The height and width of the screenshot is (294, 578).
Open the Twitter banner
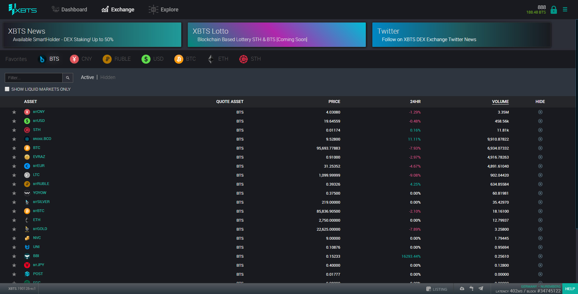point(461,35)
